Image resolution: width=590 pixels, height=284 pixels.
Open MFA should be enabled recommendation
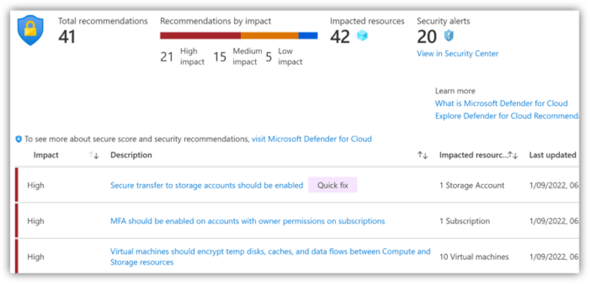click(248, 221)
